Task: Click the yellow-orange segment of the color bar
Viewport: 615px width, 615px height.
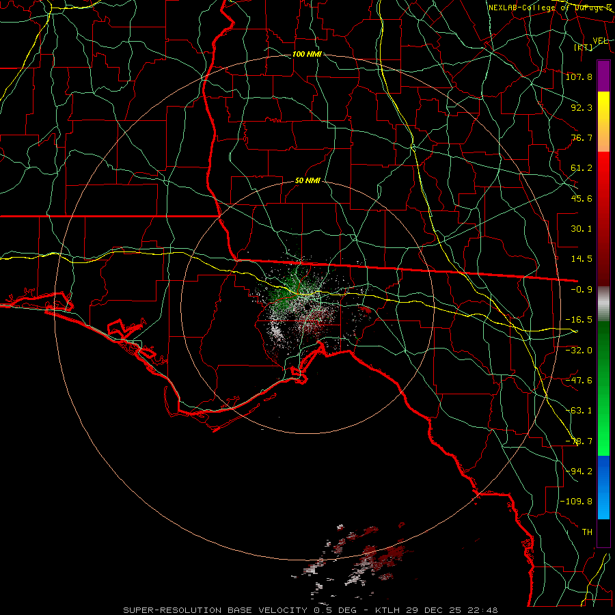Action: [x=603, y=122]
